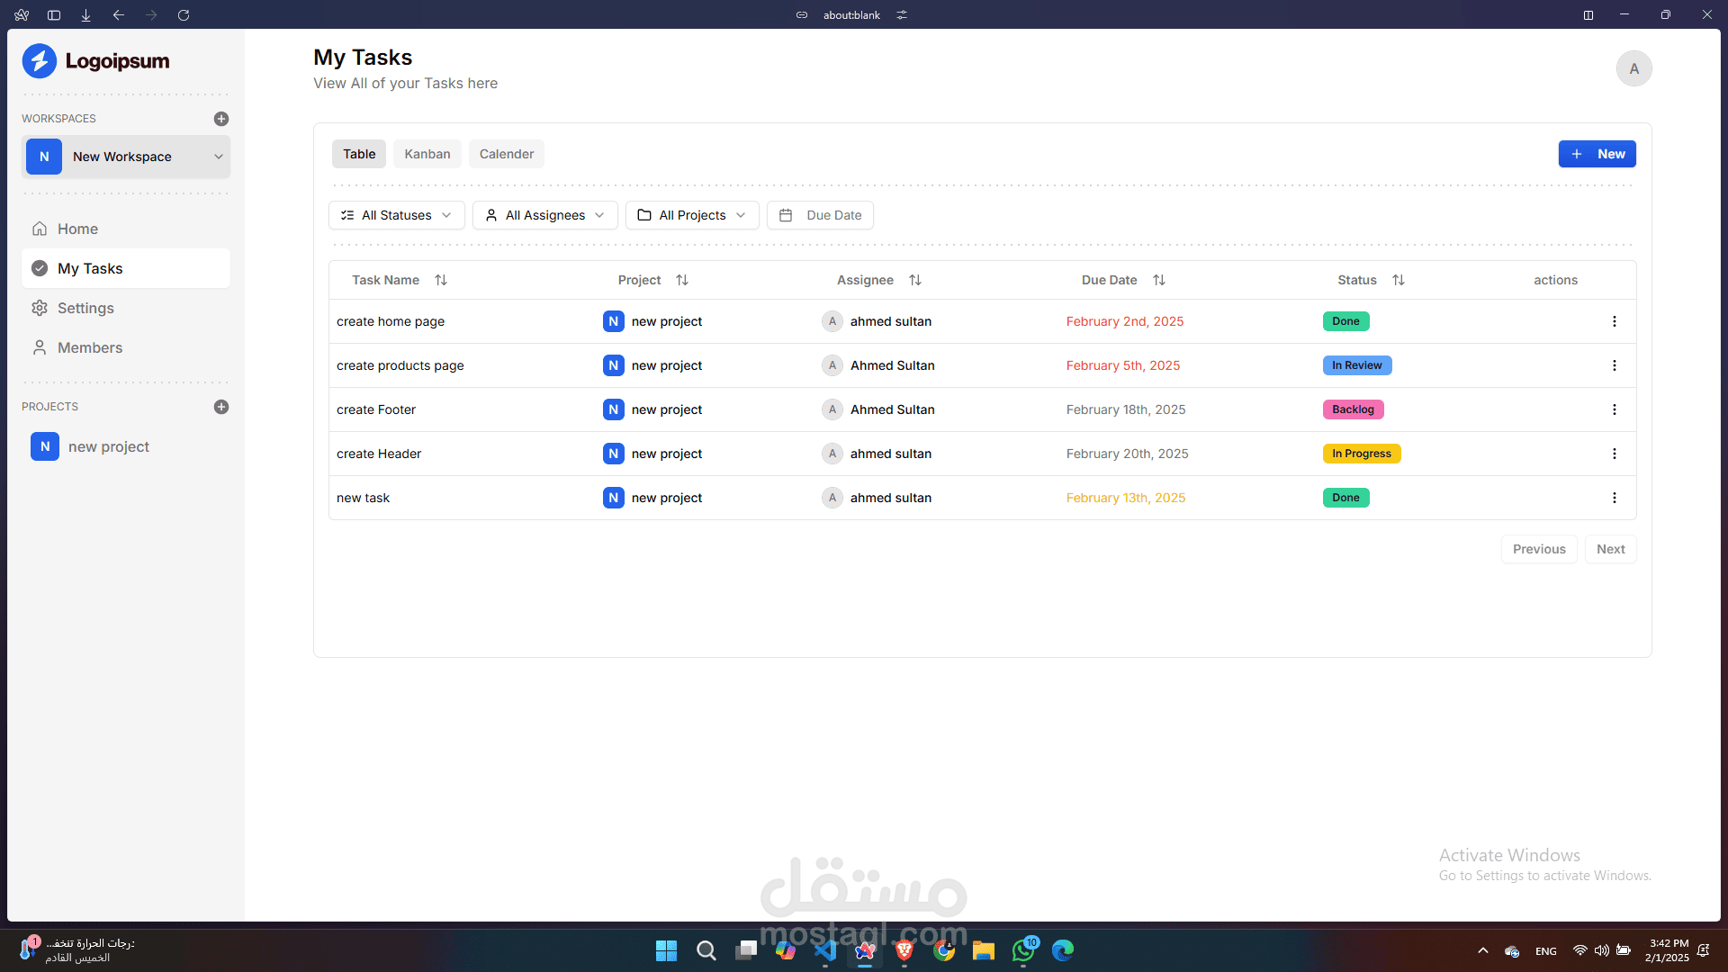Go to Next page of tasks
The height and width of the screenshot is (972, 1728).
pyautogui.click(x=1610, y=549)
